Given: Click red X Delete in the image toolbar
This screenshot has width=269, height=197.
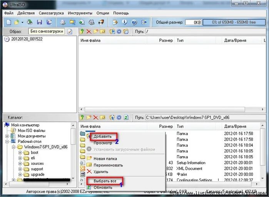Looking at the screenshot, I should coord(89,31).
